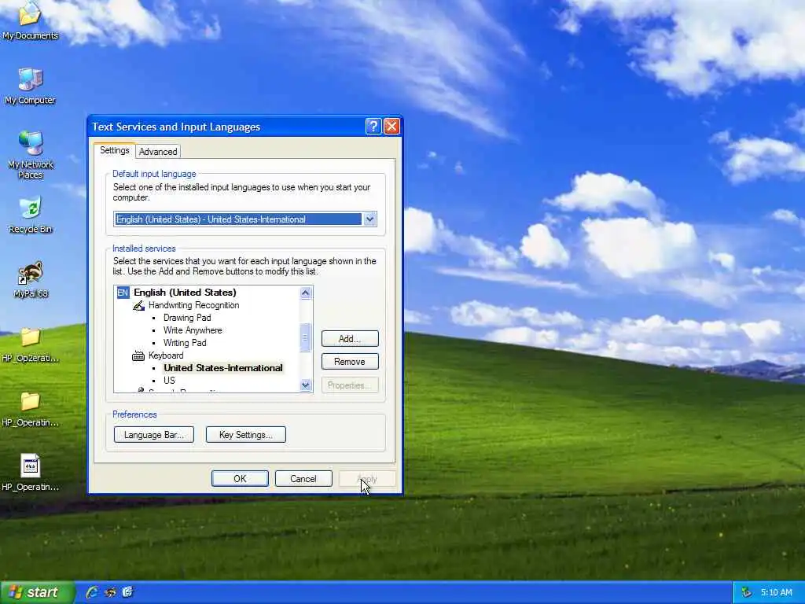Open the HP_Operatin... folder icon
The height and width of the screenshot is (604, 805).
click(x=31, y=409)
